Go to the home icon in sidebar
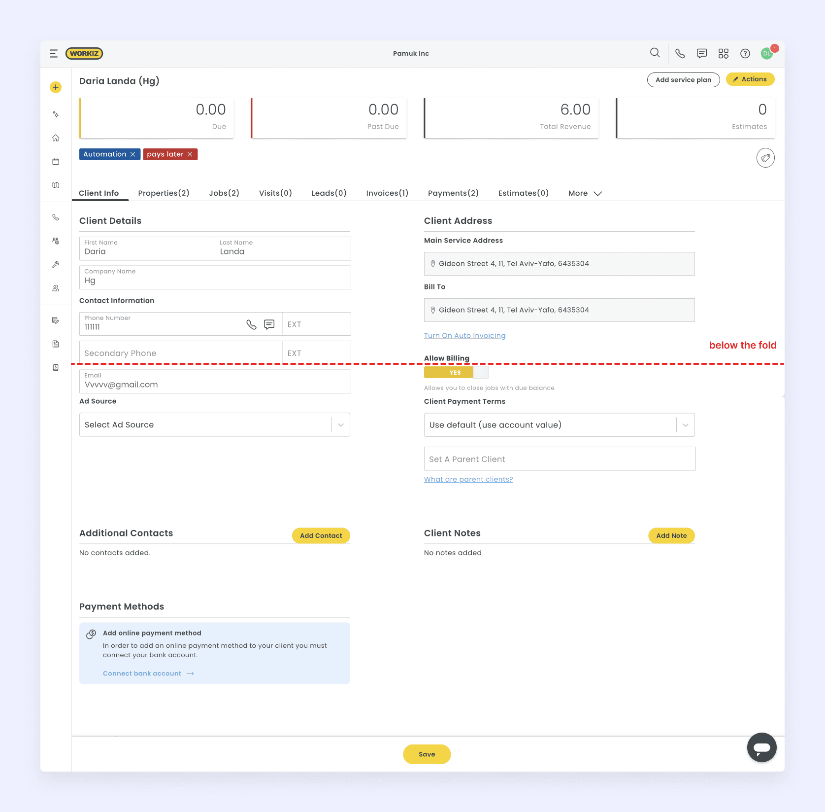 (56, 138)
